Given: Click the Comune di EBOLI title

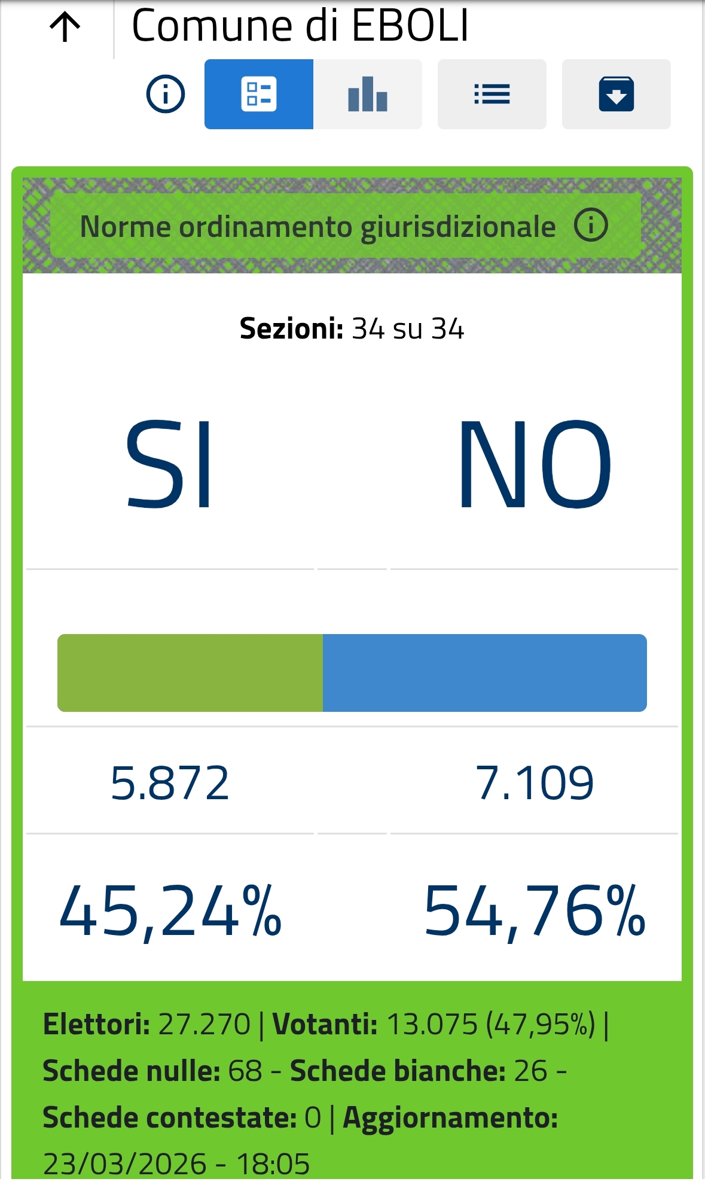Looking at the screenshot, I should point(300,26).
